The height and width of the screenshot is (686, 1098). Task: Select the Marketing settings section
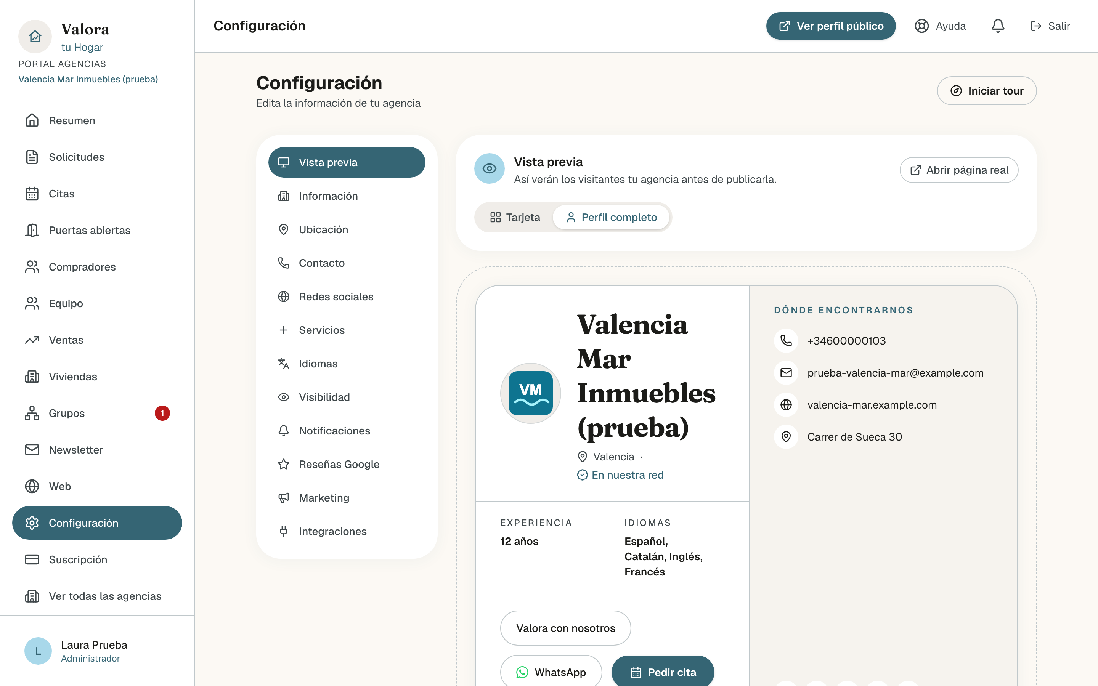point(347,498)
